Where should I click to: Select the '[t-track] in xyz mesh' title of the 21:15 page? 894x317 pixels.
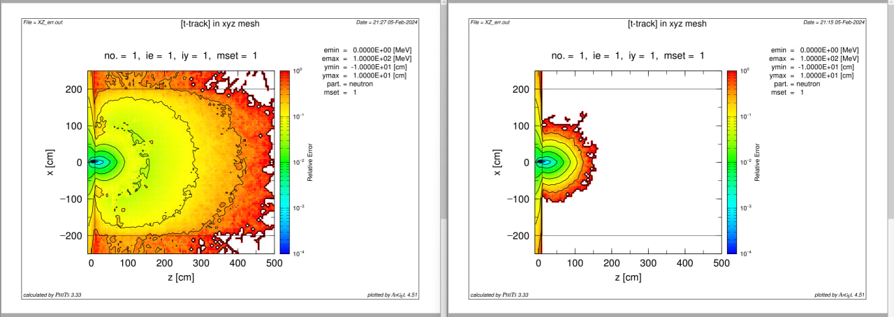click(x=667, y=23)
